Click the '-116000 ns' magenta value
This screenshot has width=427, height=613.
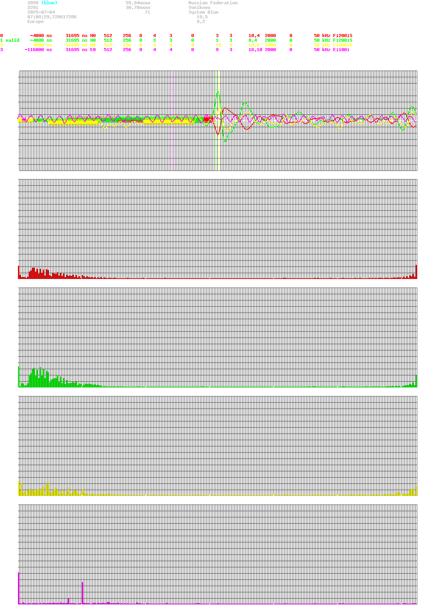pyautogui.click(x=38, y=50)
